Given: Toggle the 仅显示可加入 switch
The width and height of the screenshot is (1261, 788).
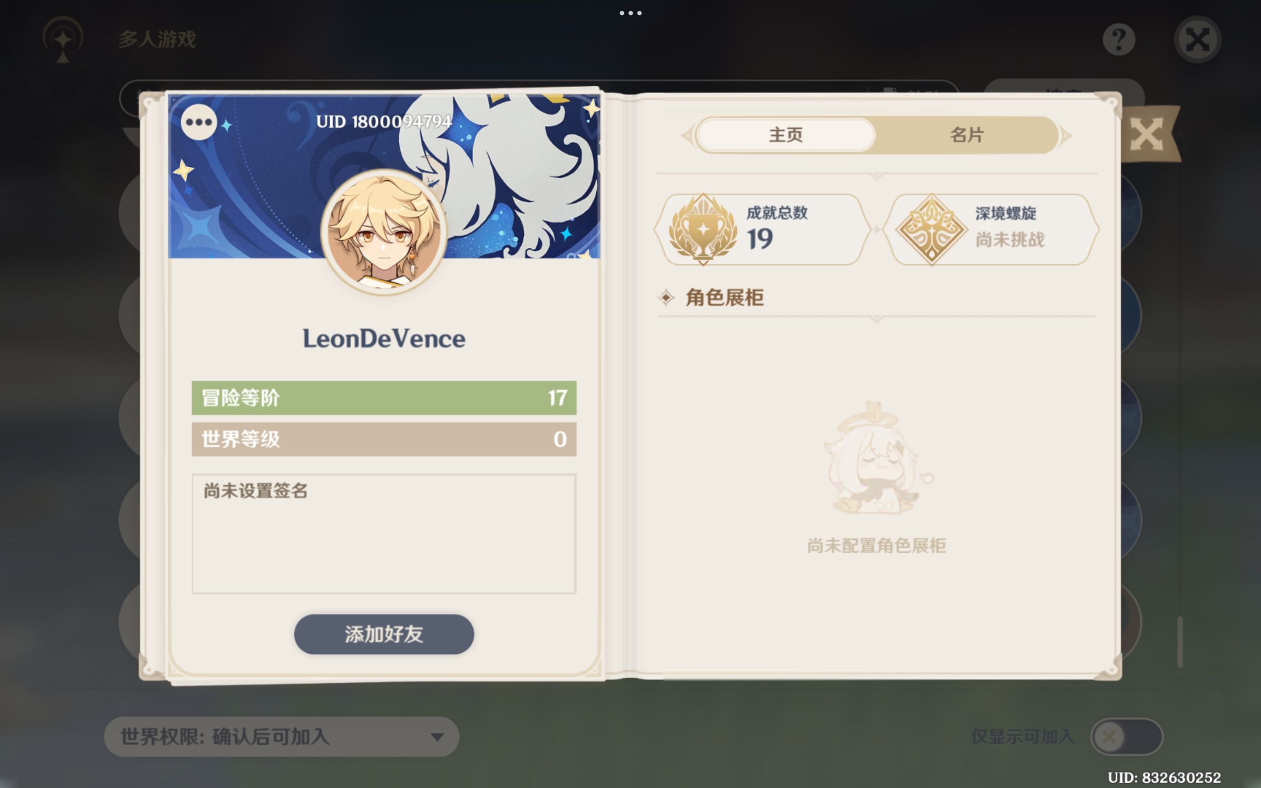Looking at the screenshot, I should [1126, 736].
